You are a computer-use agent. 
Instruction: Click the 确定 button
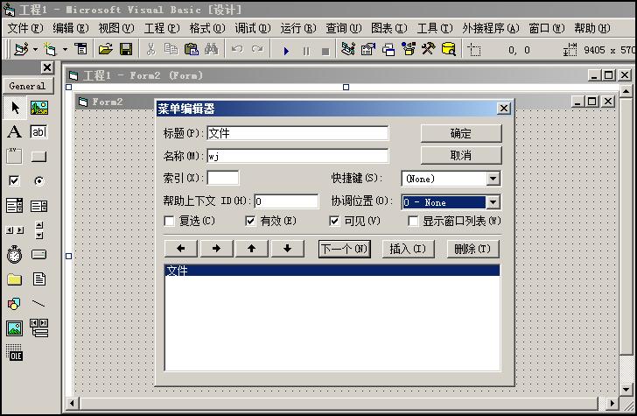pyautogui.click(x=461, y=133)
